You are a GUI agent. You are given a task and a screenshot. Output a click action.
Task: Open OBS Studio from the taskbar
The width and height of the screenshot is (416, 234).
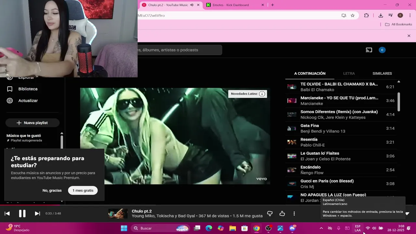pyautogui.click(x=268, y=228)
